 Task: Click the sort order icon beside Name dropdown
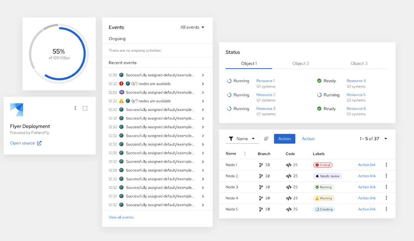coord(266,139)
